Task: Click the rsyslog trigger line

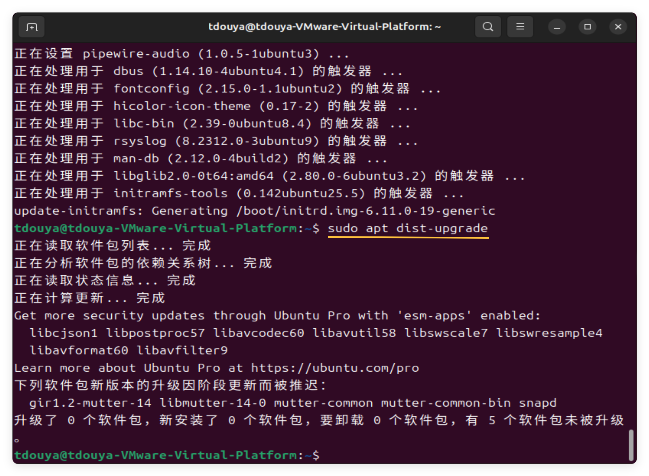Action: click(x=216, y=141)
